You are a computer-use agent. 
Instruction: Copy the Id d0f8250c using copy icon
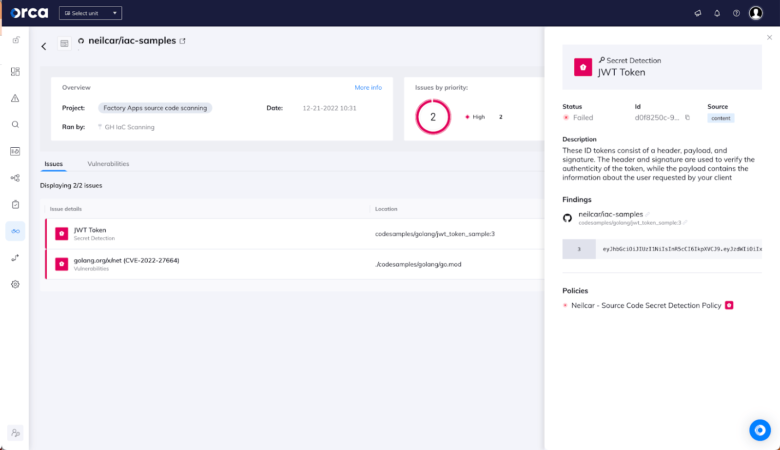[687, 117]
